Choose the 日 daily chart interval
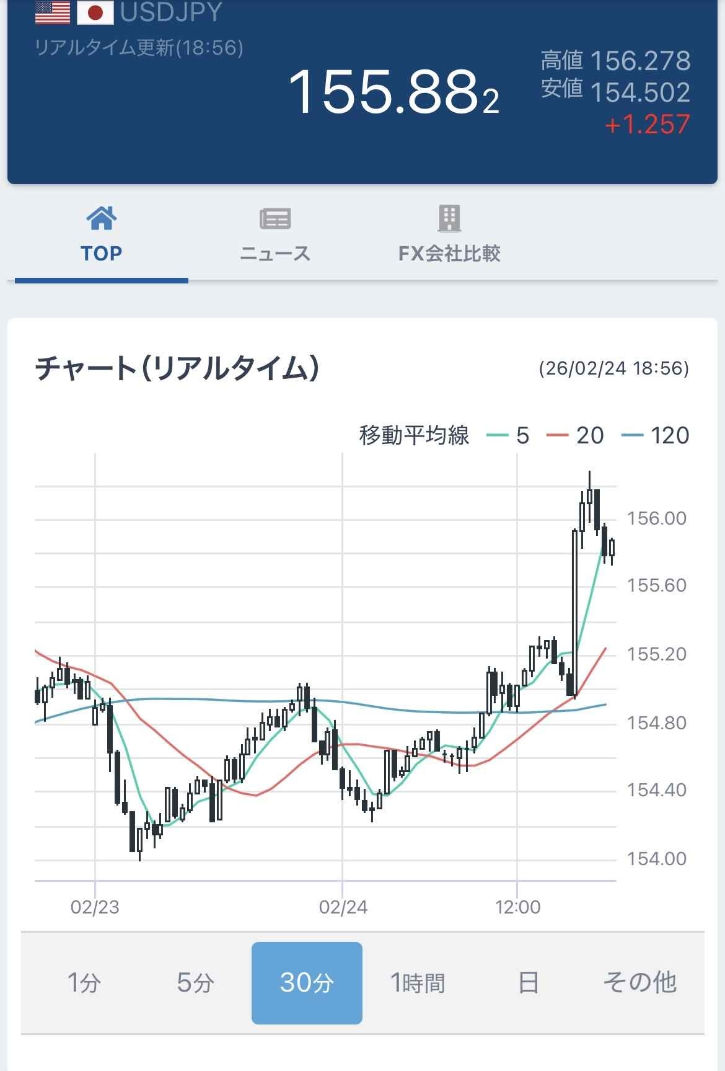 528,983
